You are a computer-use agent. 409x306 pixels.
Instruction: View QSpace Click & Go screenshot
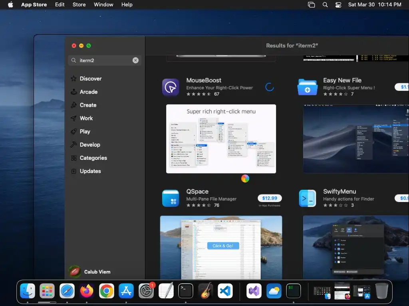[221, 247]
